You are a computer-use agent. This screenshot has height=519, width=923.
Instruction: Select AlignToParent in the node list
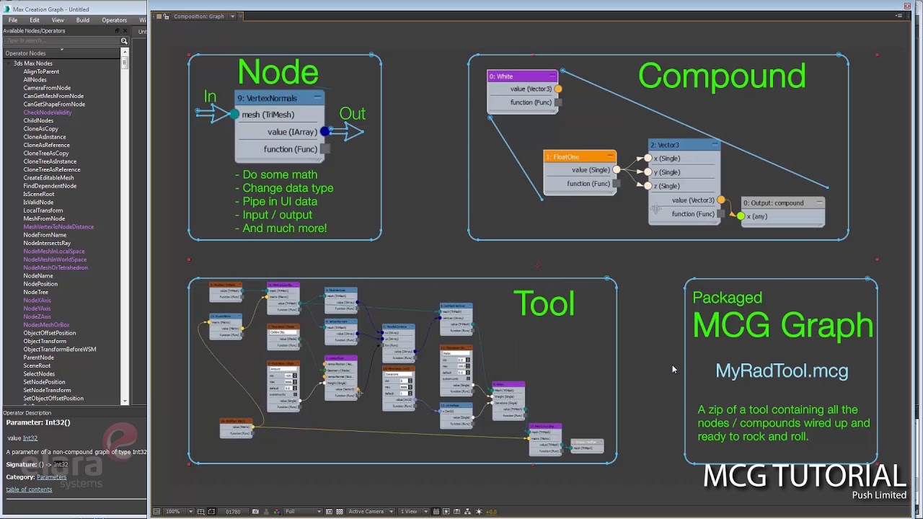point(41,71)
